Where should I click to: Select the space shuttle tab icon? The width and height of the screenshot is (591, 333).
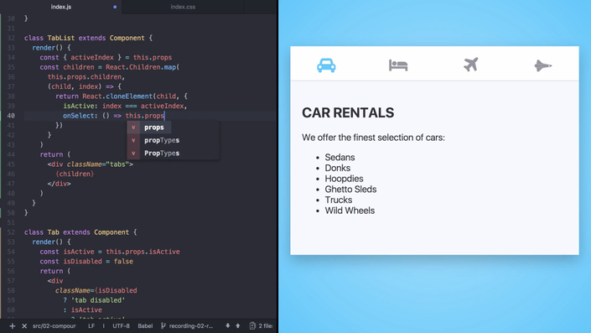click(x=542, y=65)
